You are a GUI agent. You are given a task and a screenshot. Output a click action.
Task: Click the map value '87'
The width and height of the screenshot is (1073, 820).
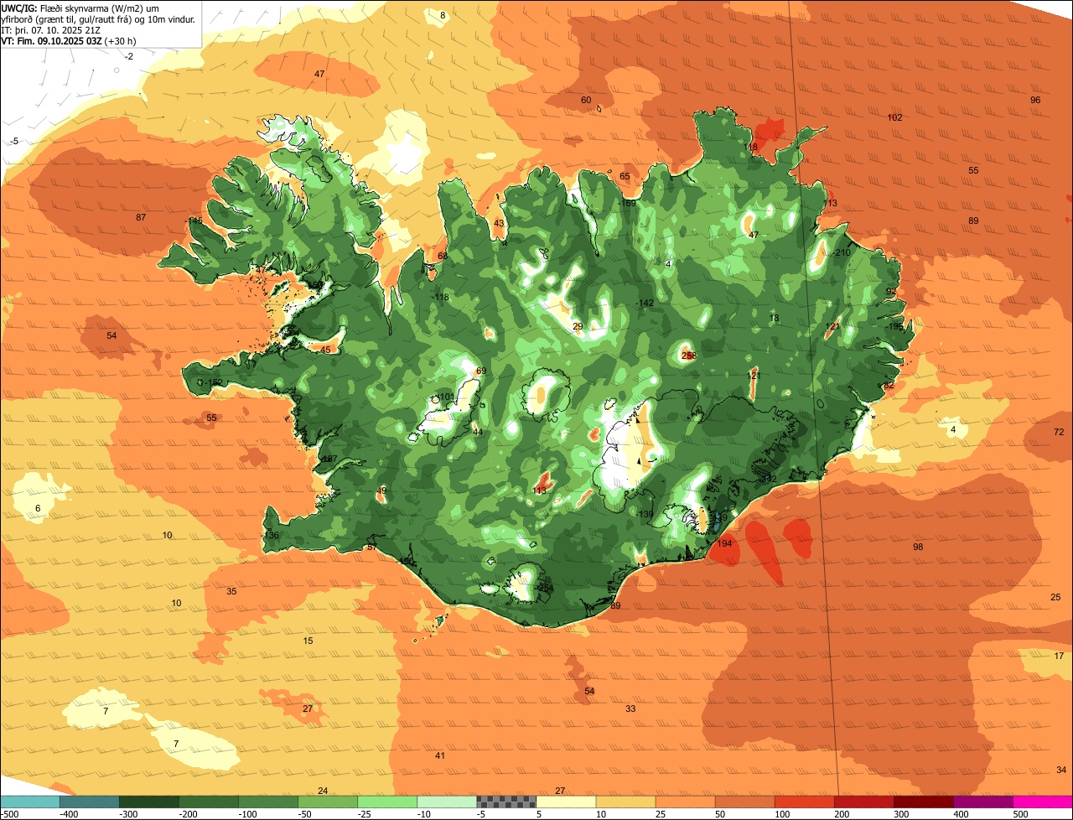[x=141, y=217]
